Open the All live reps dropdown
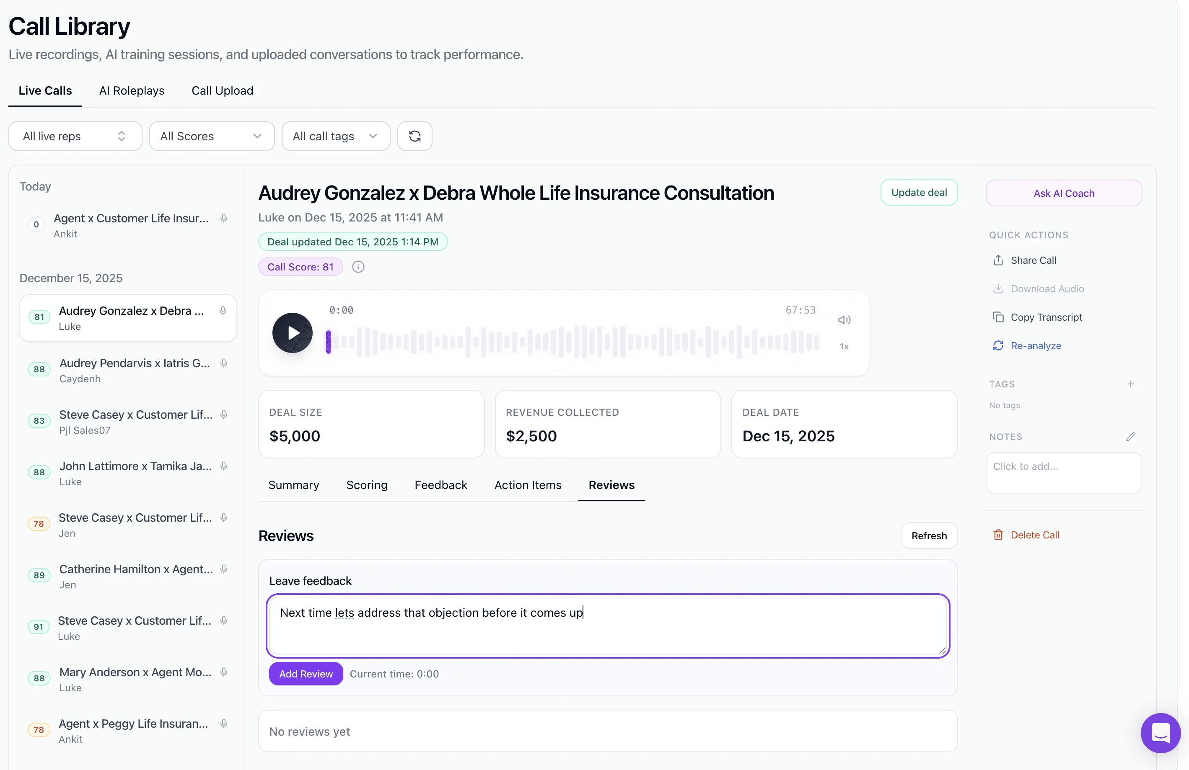 click(x=75, y=136)
